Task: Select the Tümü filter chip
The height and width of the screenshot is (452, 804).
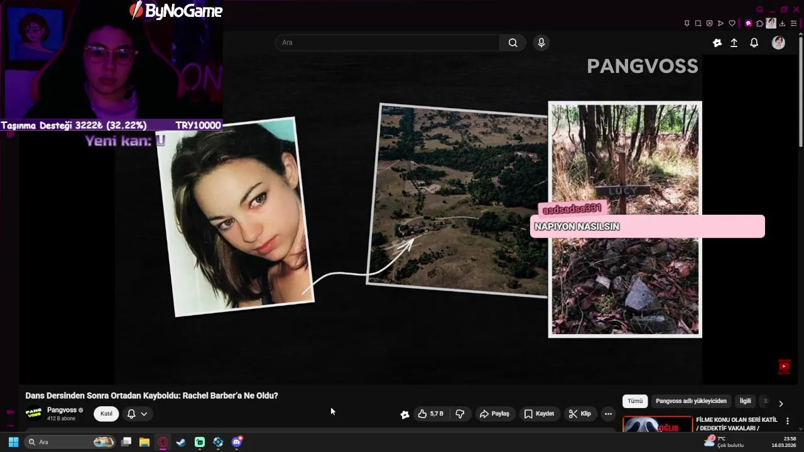Action: pyautogui.click(x=635, y=401)
